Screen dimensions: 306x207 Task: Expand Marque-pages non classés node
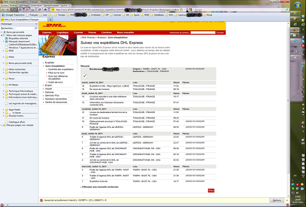pos(1,125)
